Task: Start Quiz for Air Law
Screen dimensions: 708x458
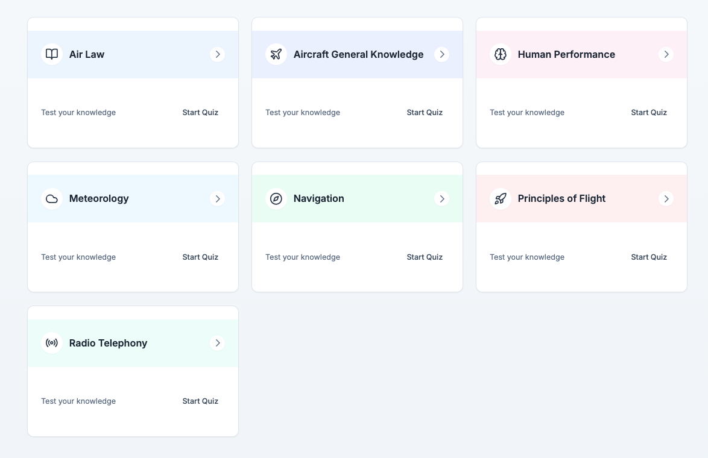Action: (200, 113)
